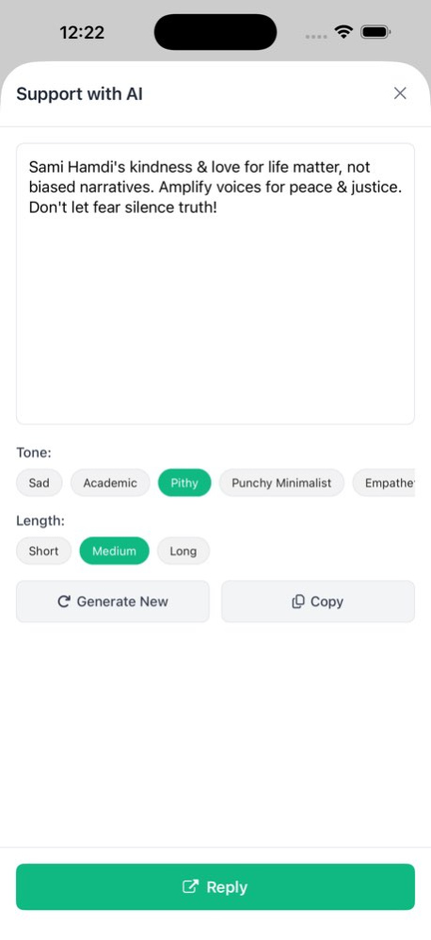Toggle the Pithy tone chip
The height and width of the screenshot is (940, 431).
click(x=184, y=483)
